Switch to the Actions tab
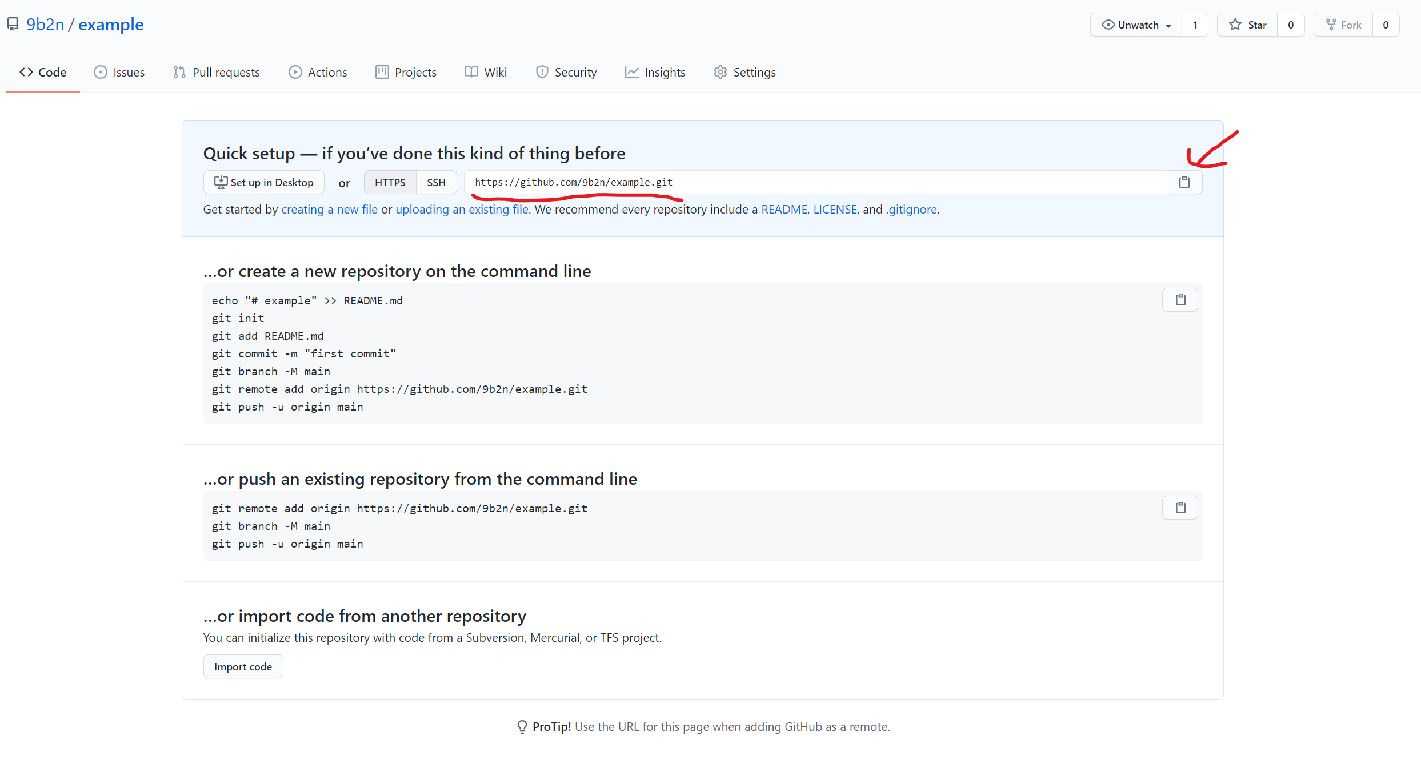The height and width of the screenshot is (768, 1421). (318, 72)
